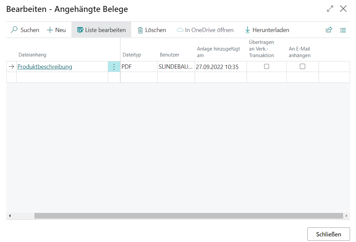
Task: Open the list view options icon
Action: [x=343, y=30]
